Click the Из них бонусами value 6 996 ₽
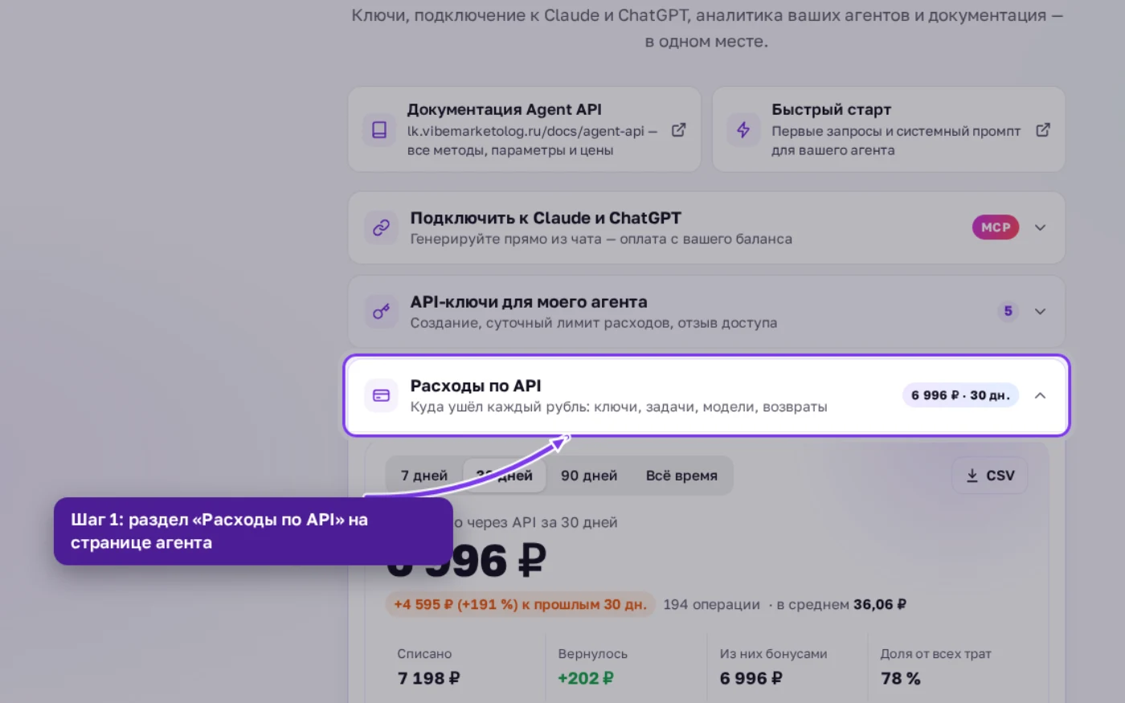This screenshot has height=703, width=1125. (x=751, y=678)
